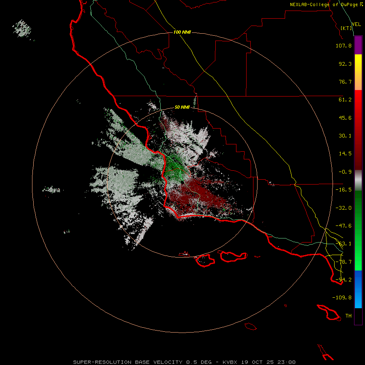
Task: Click the 100 NMI range ring label
Action: point(182,32)
